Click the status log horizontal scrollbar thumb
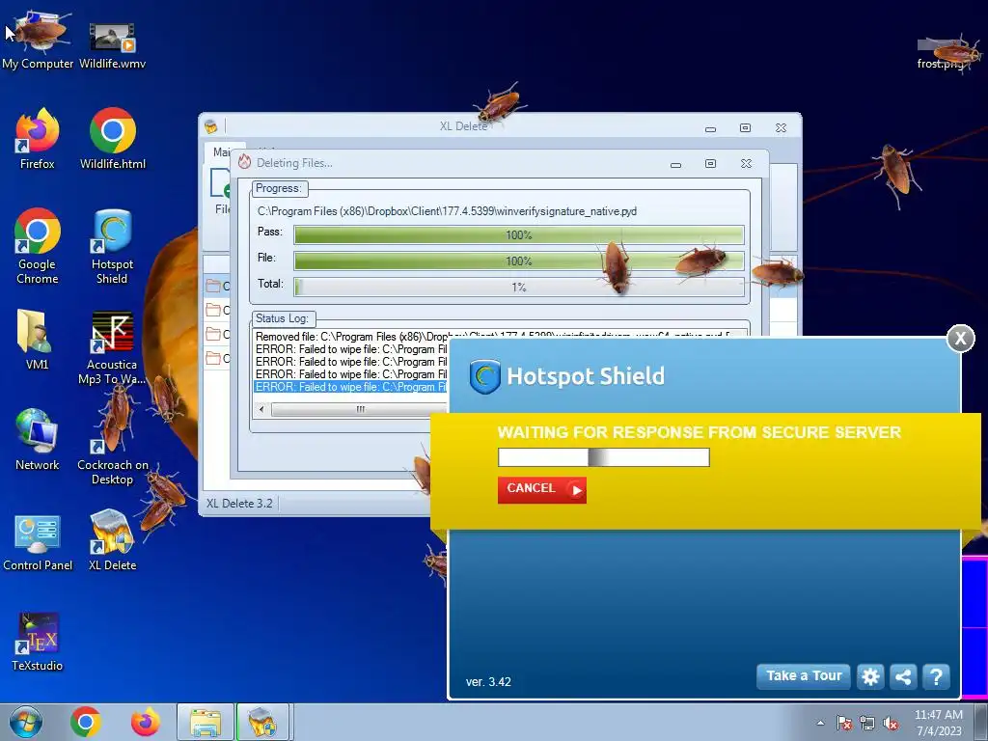The height and width of the screenshot is (741, 988). pos(359,409)
